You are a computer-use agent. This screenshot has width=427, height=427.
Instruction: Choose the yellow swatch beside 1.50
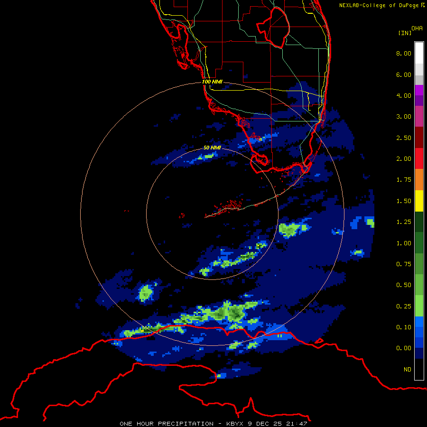pyautogui.click(x=419, y=201)
